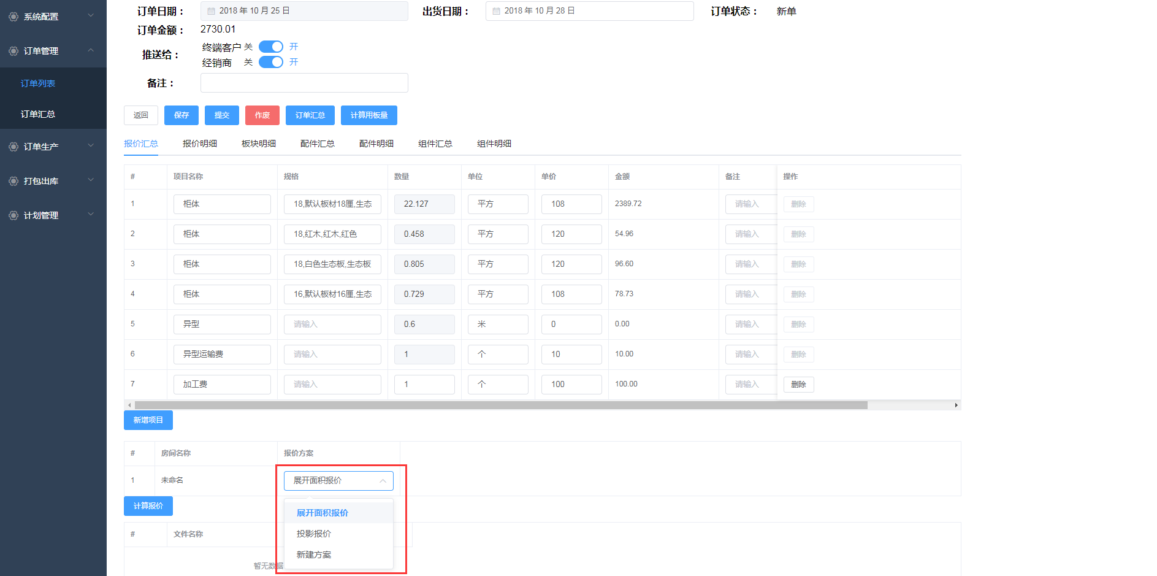Select 新建方案 in the dropdown list
The height and width of the screenshot is (576, 1157).
pyautogui.click(x=314, y=555)
